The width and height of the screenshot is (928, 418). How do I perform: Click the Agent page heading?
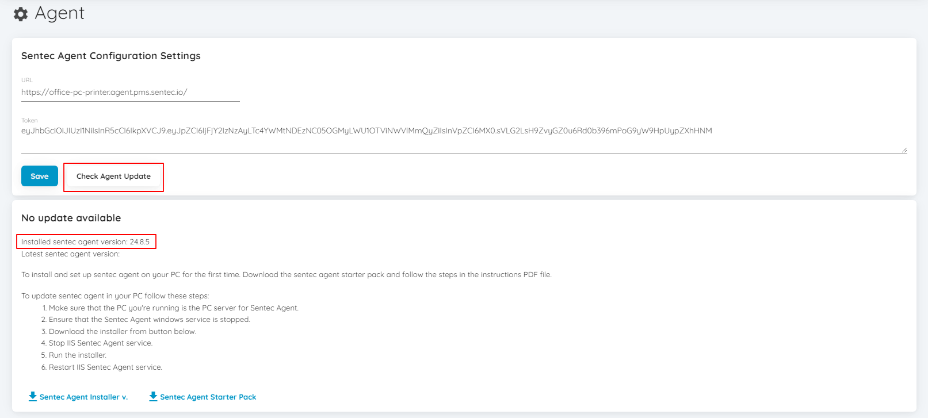59,13
